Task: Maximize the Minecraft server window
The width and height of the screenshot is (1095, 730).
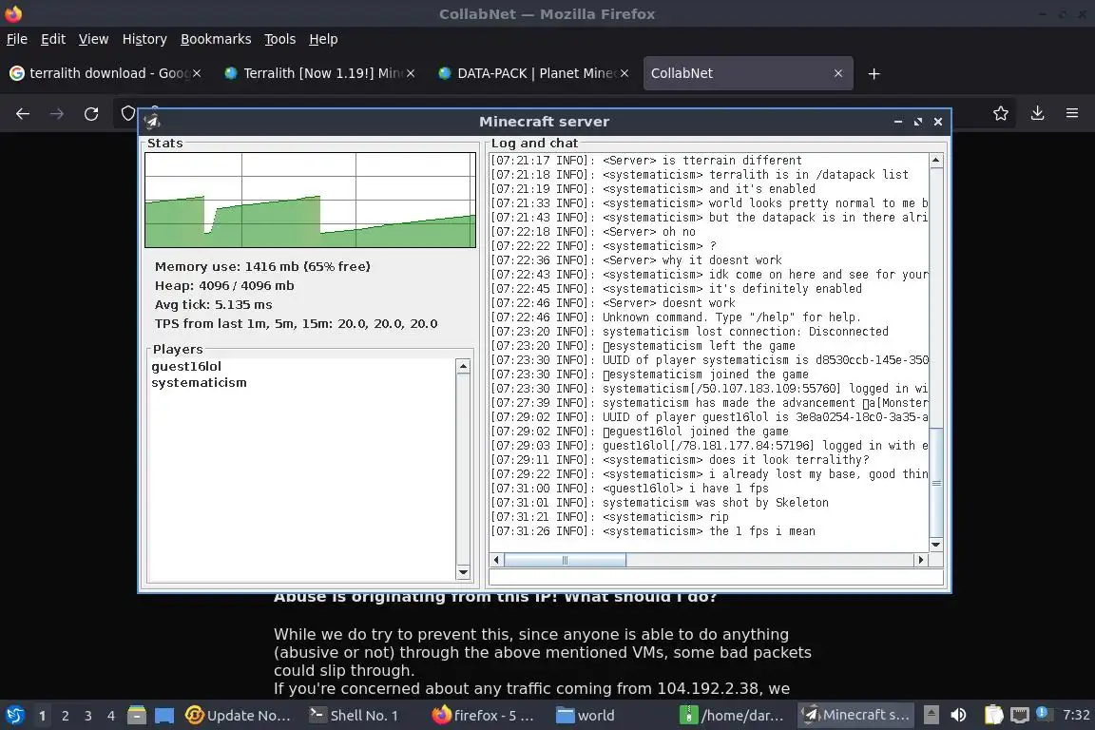Action: coord(917,122)
